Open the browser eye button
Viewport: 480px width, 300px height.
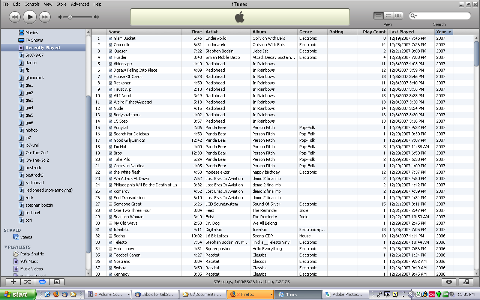point(449,282)
